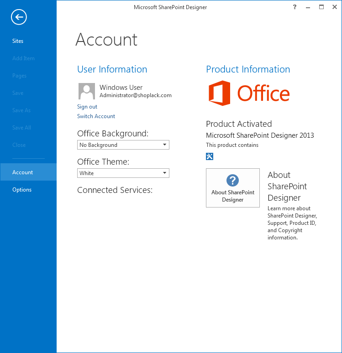Click the 'Windows User' name text
Screen dimensions: 342x353
coord(121,88)
